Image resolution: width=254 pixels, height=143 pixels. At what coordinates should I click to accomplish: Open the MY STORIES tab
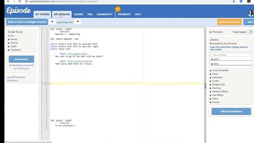[x=42, y=14]
